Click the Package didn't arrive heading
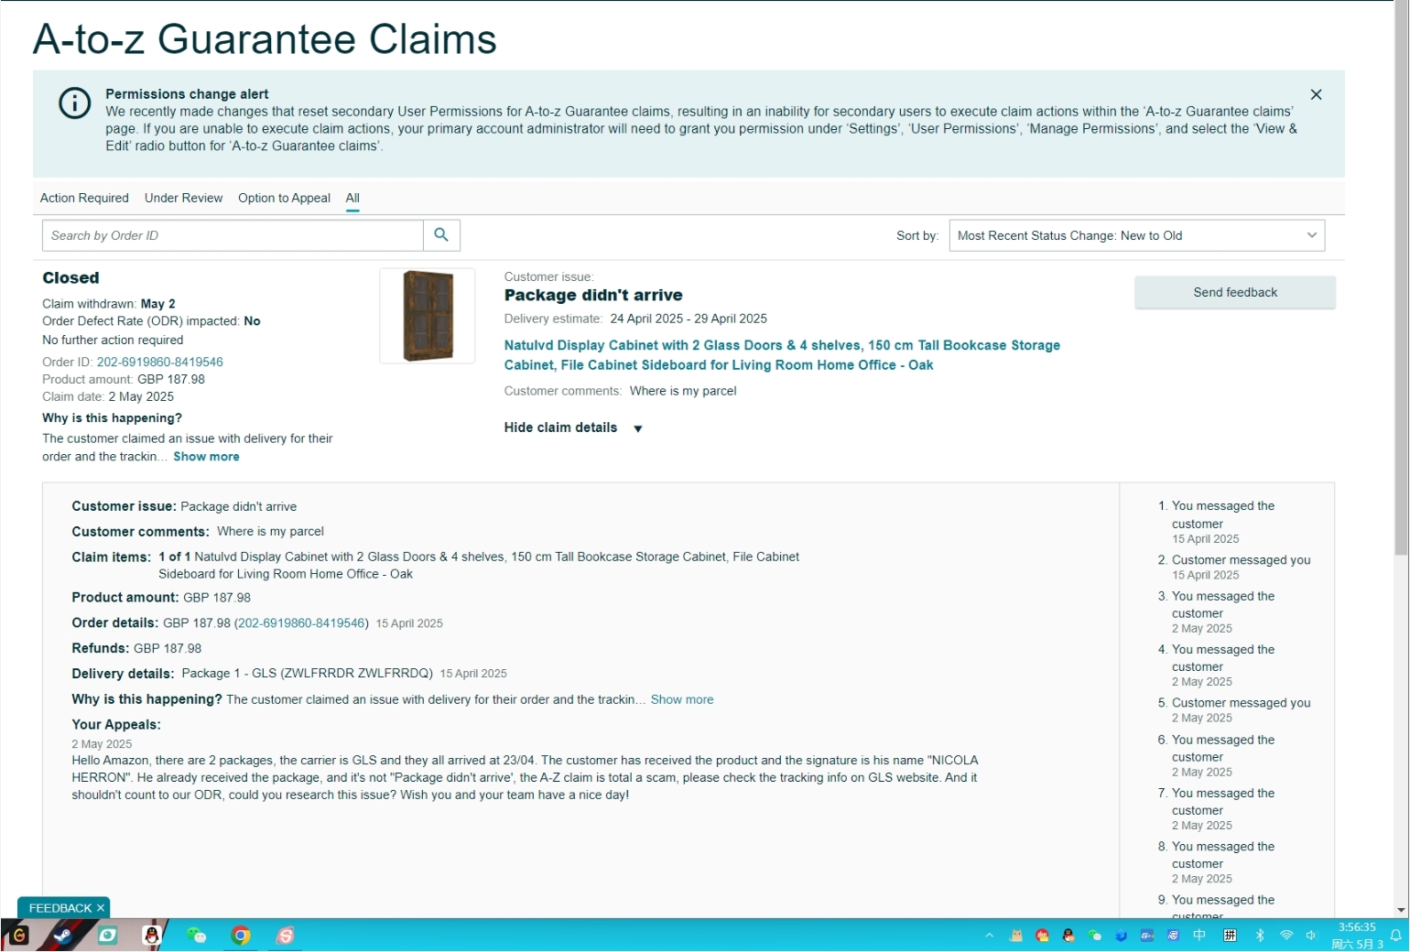 [x=593, y=295]
